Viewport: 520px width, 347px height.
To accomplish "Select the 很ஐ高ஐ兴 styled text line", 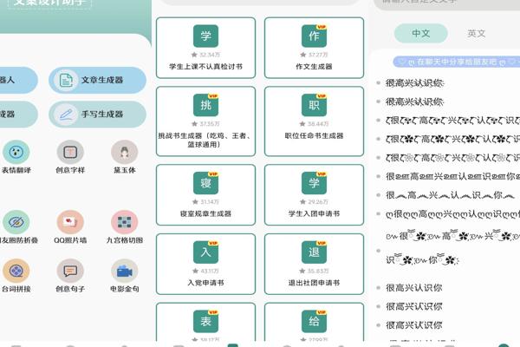I will tap(452, 176).
